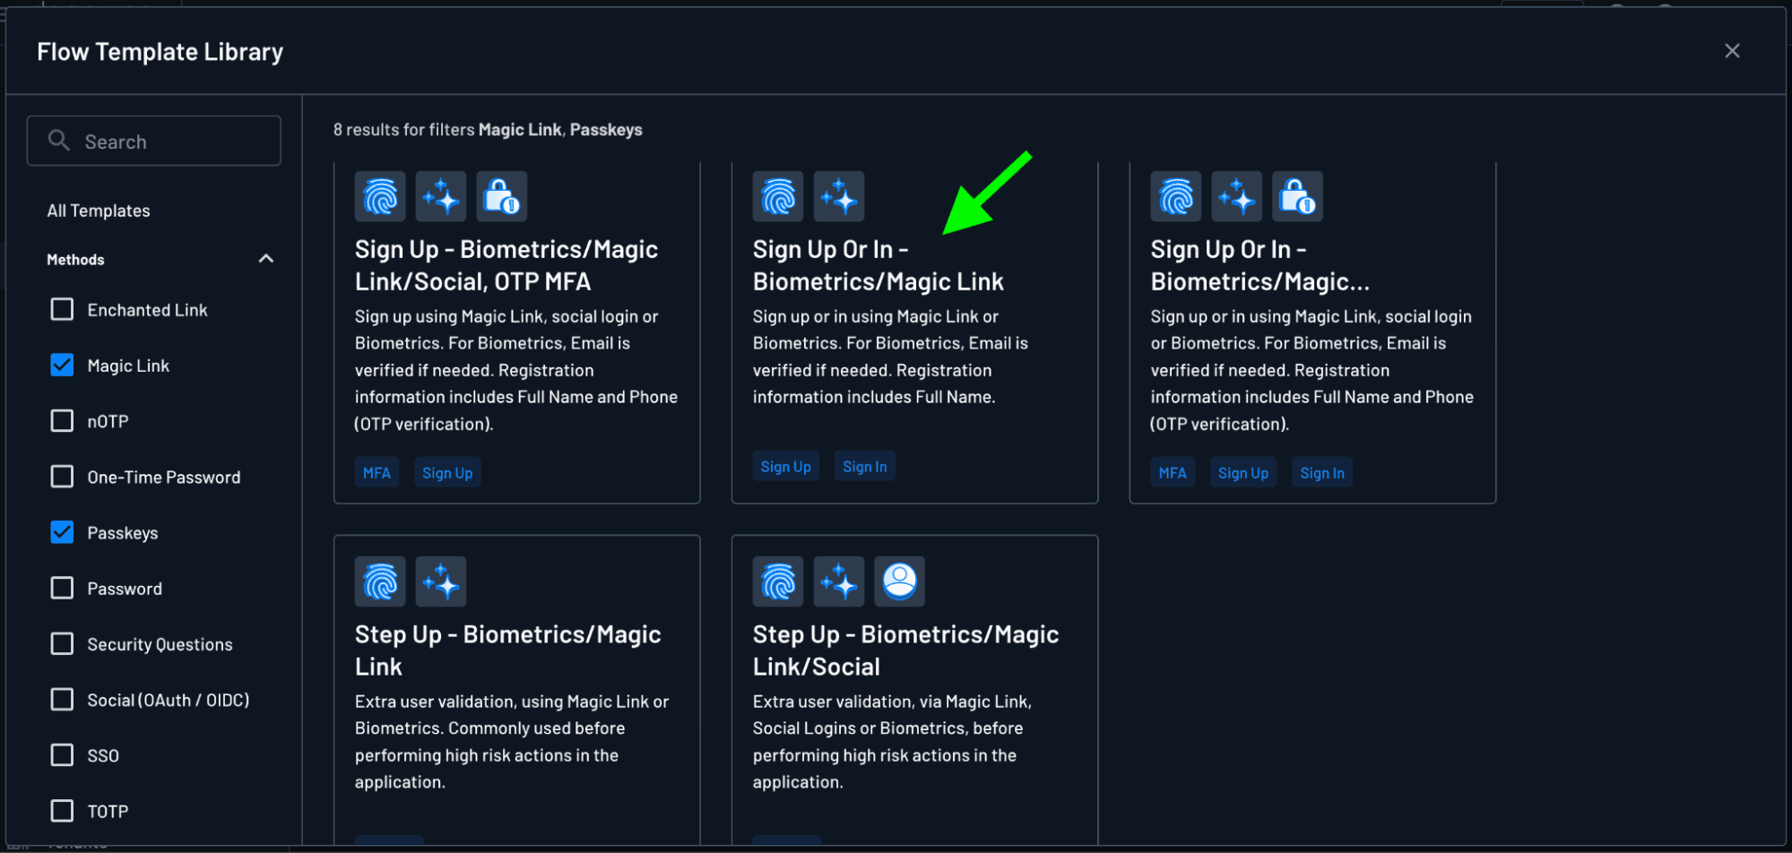Uncheck the Passkeys filter
The height and width of the screenshot is (853, 1792).
[x=61, y=532]
